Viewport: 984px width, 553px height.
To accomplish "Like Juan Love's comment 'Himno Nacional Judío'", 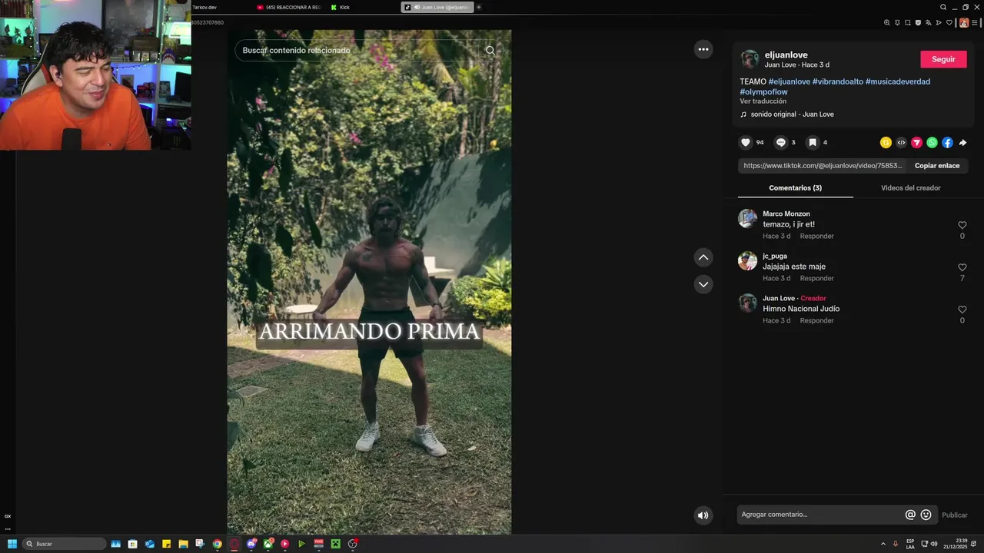I will [x=962, y=310].
